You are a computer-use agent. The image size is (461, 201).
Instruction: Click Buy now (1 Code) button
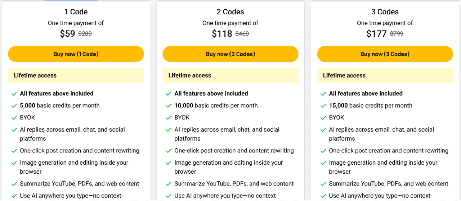(76, 54)
